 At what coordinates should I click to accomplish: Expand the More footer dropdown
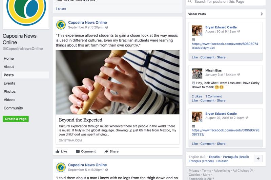click(208, 175)
